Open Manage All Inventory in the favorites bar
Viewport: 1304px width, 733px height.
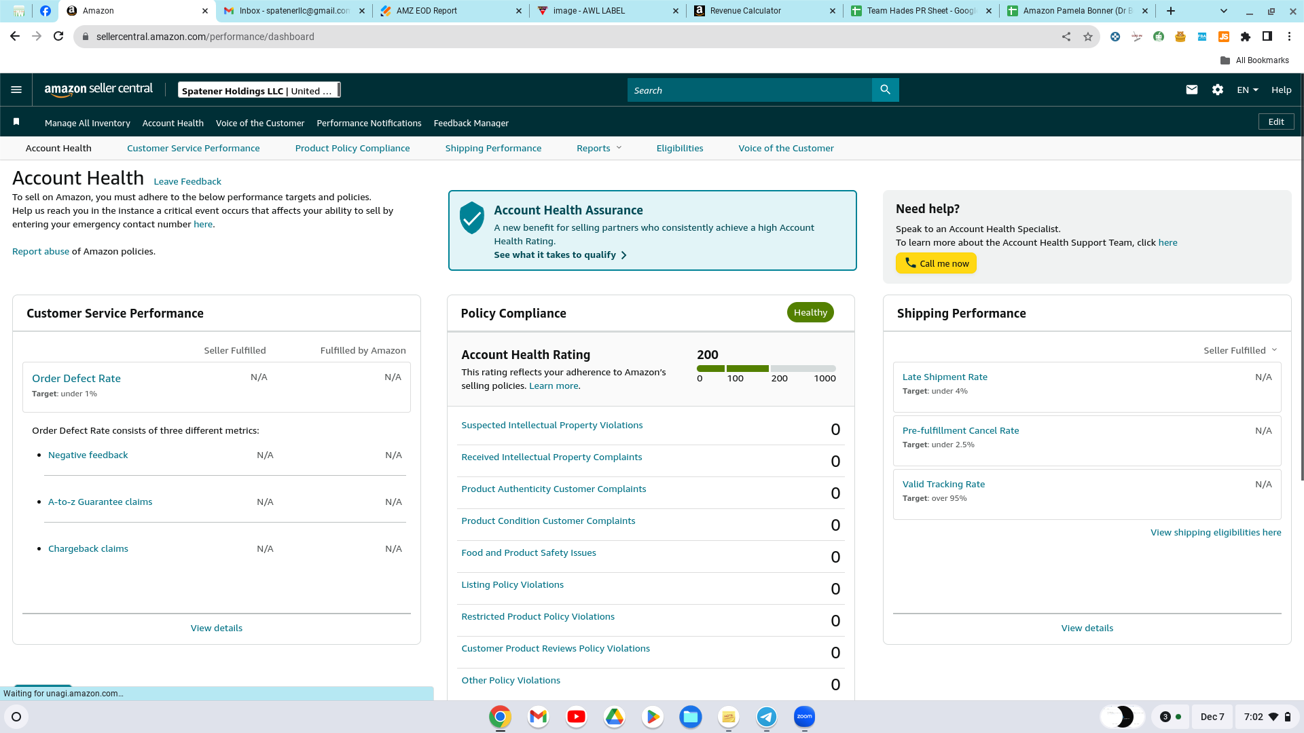[88, 123]
